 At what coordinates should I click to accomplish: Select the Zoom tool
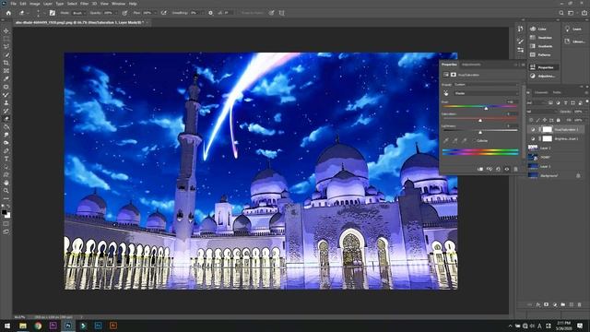[x=6, y=191]
